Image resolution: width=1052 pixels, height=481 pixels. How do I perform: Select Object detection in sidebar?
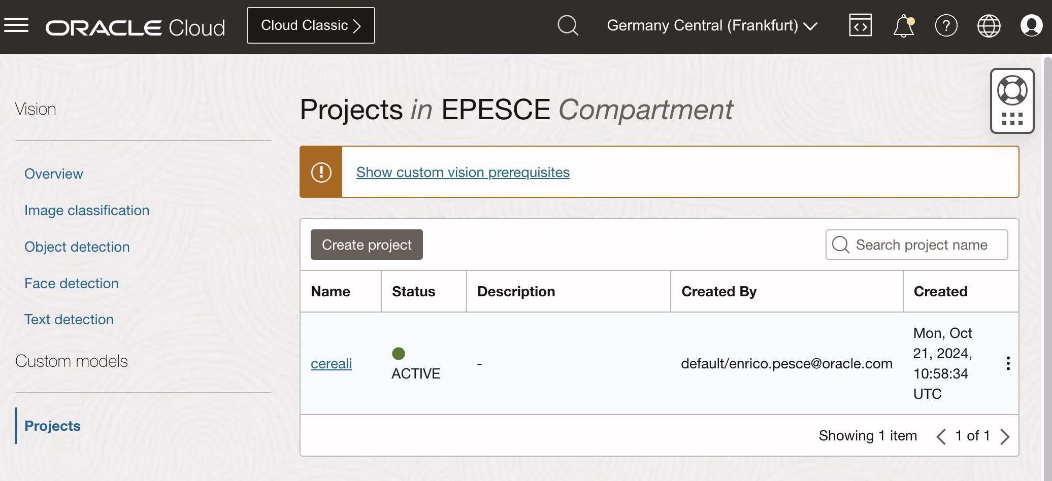(x=77, y=247)
